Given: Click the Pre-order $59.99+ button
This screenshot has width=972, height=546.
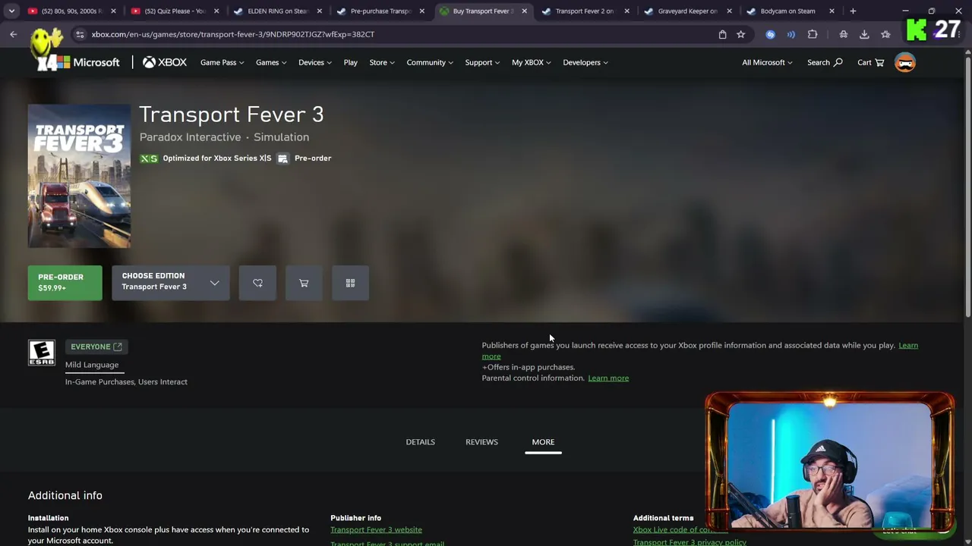Looking at the screenshot, I should click(x=65, y=283).
